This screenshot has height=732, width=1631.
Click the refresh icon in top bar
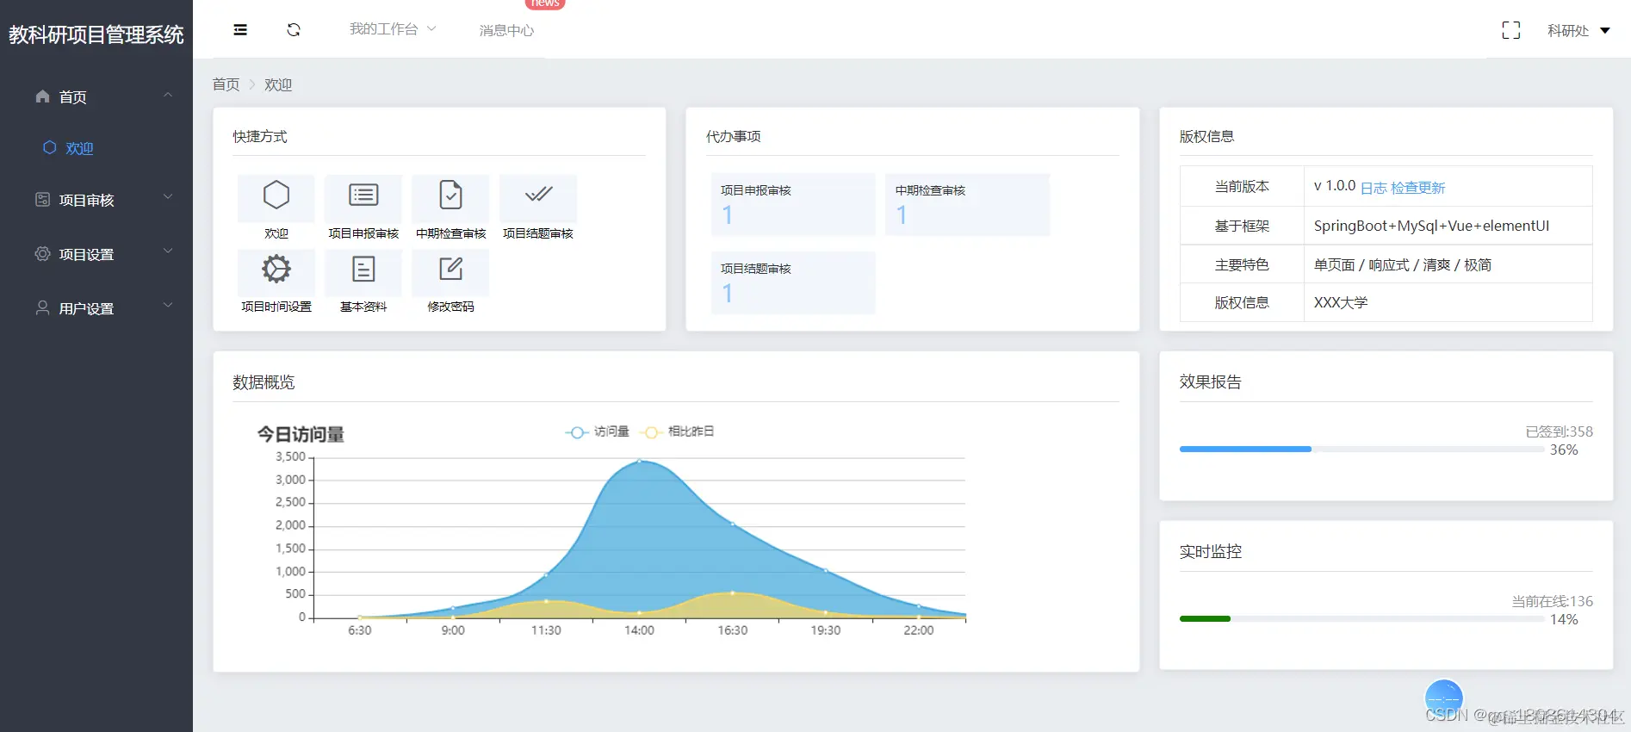294,30
